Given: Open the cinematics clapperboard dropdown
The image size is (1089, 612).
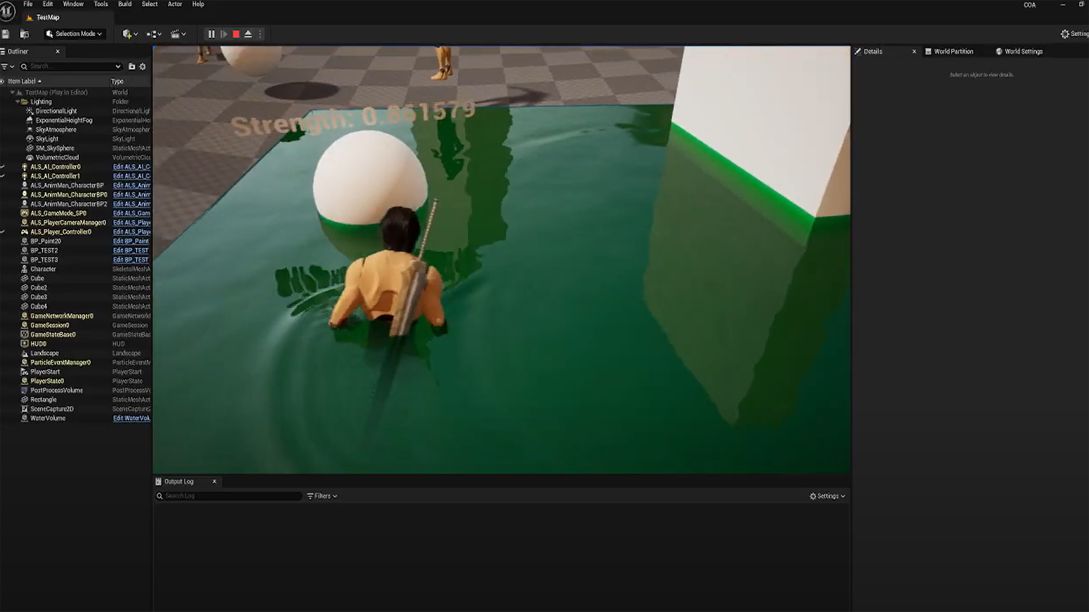Looking at the screenshot, I should [x=178, y=34].
